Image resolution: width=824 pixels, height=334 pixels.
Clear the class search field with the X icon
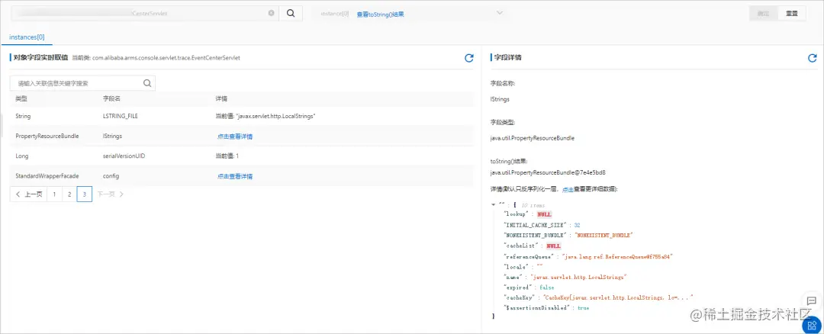coord(271,13)
